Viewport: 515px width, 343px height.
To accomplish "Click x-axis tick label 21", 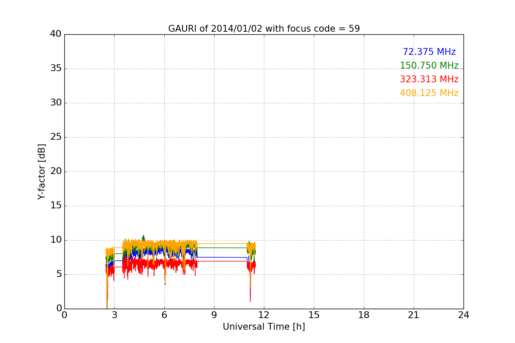I will [x=414, y=315].
